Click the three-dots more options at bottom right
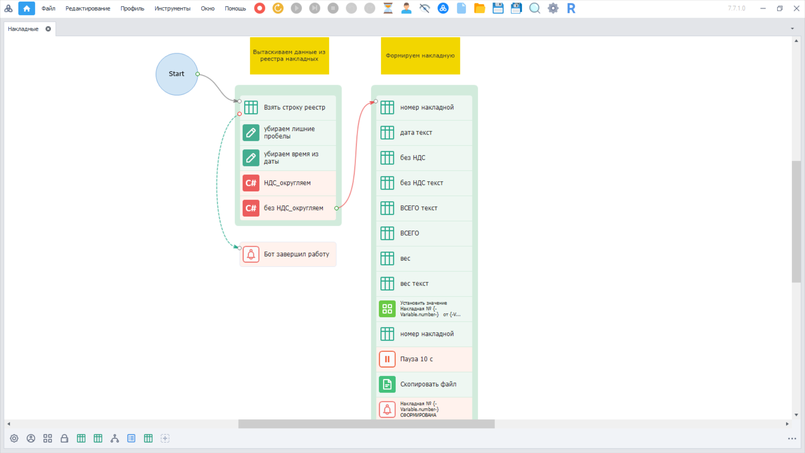The height and width of the screenshot is (453, 805). (x=792, y=439)
